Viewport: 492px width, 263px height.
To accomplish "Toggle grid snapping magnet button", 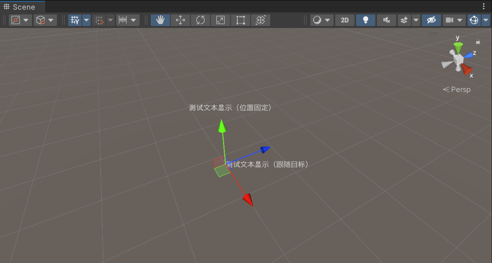I will [x=99, y=20].
